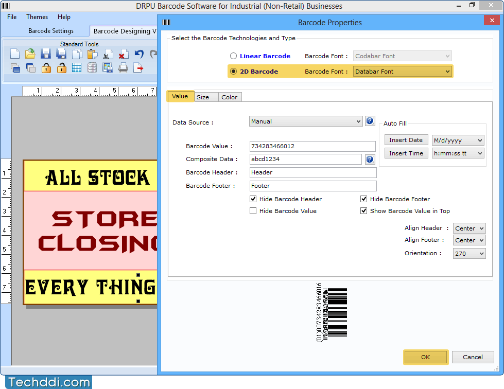Click the Barcode Value input field

tap(312, 146)
